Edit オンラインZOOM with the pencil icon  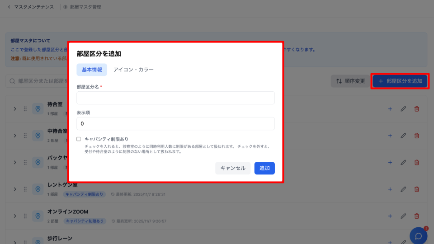coord(403,216)
